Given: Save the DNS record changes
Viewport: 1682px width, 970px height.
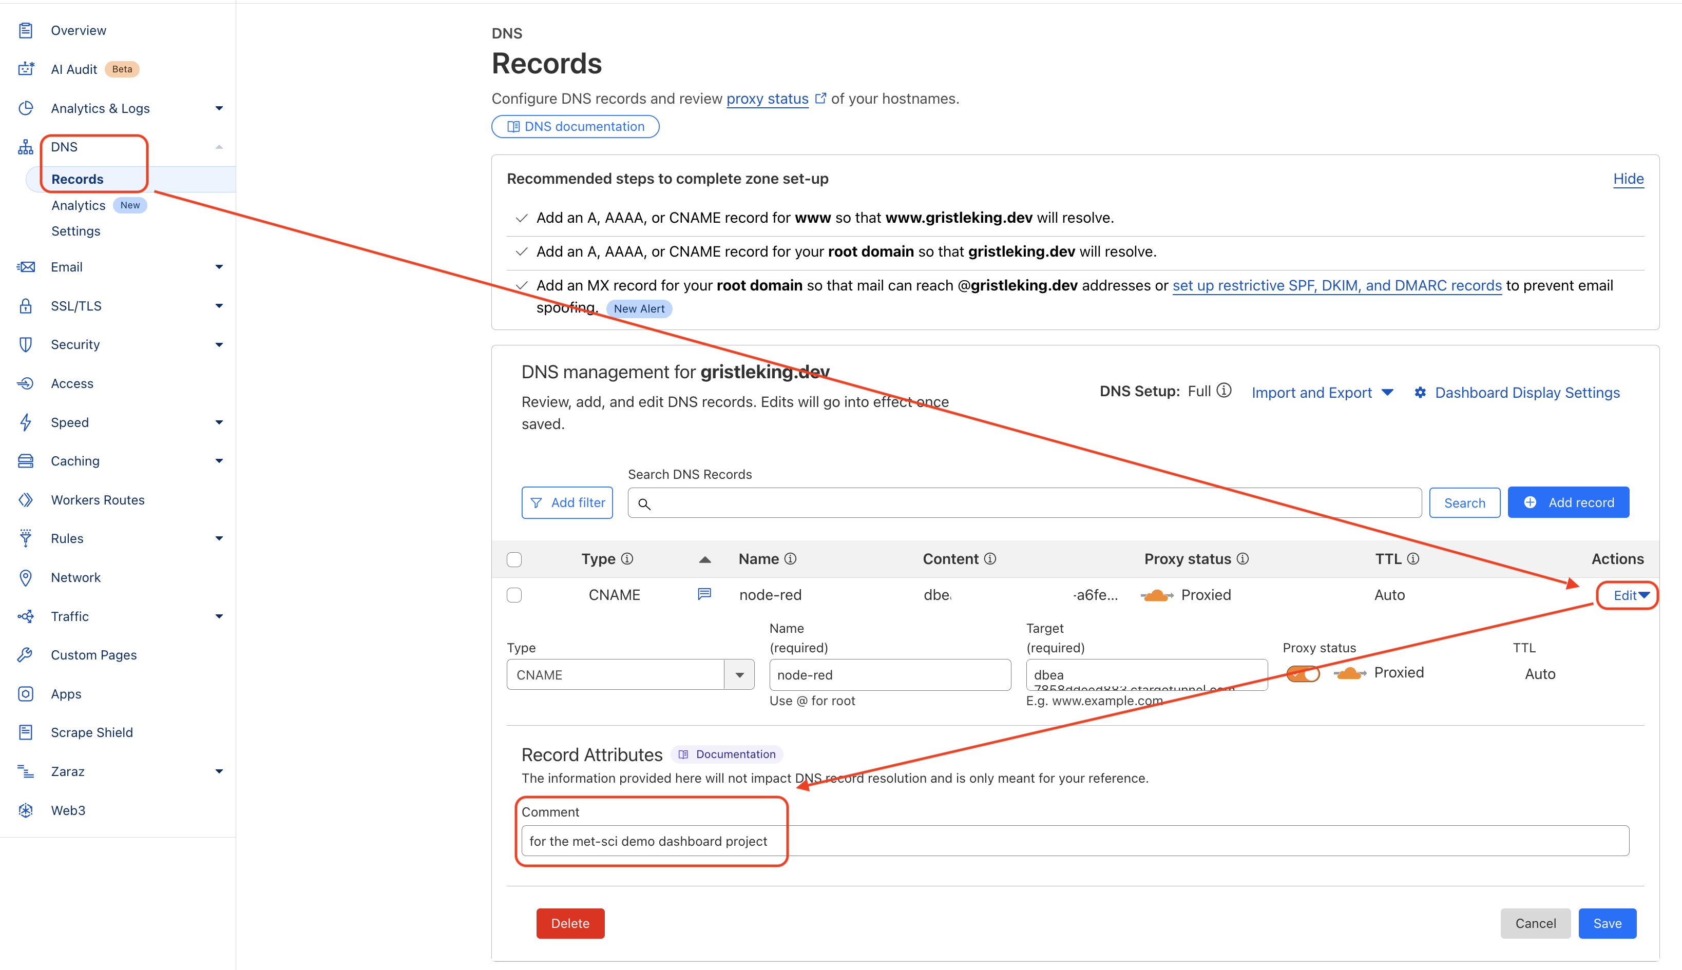Looking at the screenshot, I should tap(1608, 923).
